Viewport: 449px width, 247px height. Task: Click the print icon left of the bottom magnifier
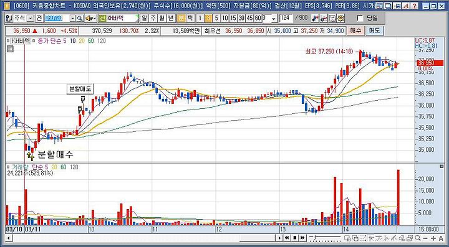410,238
